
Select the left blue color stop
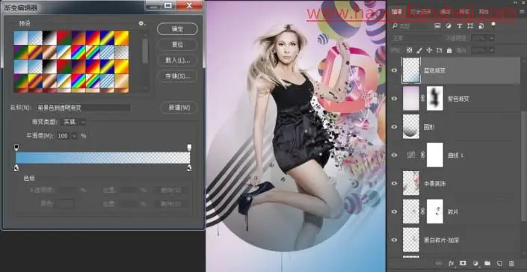coord(16,168)
